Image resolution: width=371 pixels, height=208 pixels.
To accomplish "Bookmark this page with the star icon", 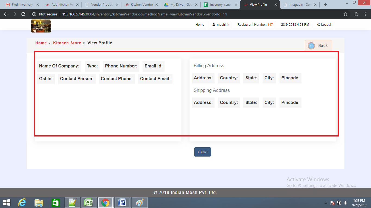I will [345, 14].
